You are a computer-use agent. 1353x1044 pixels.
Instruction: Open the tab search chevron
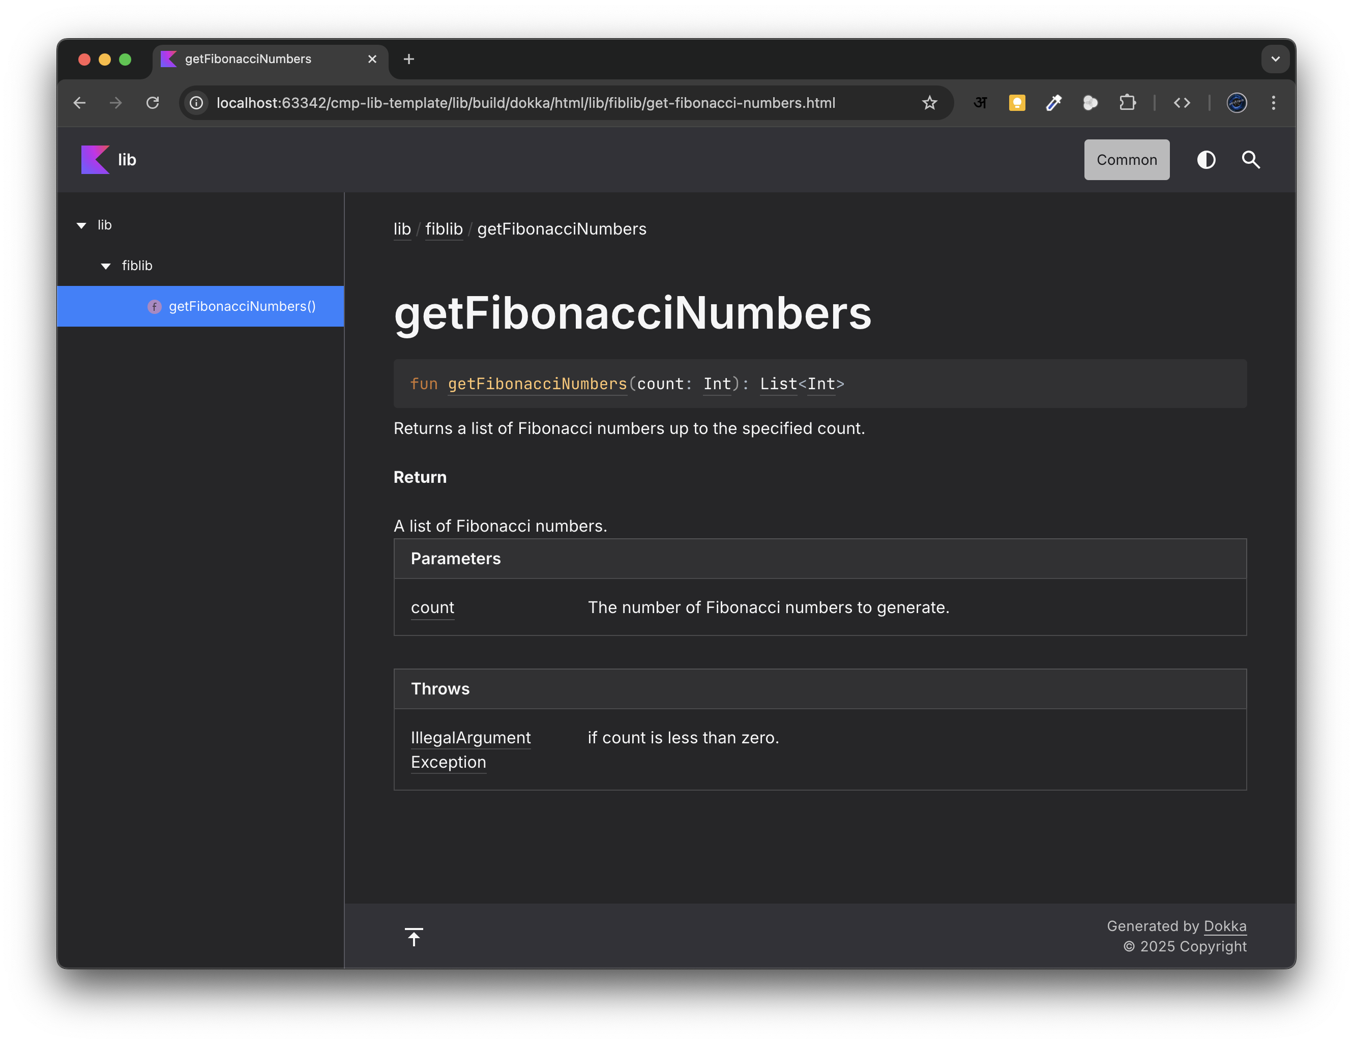pos(1276,59)
